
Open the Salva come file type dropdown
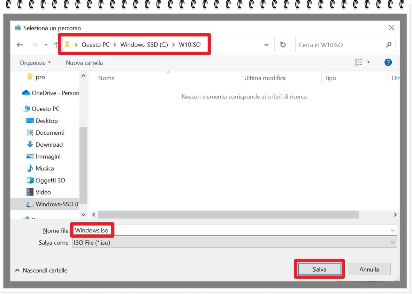pos(393,242)
